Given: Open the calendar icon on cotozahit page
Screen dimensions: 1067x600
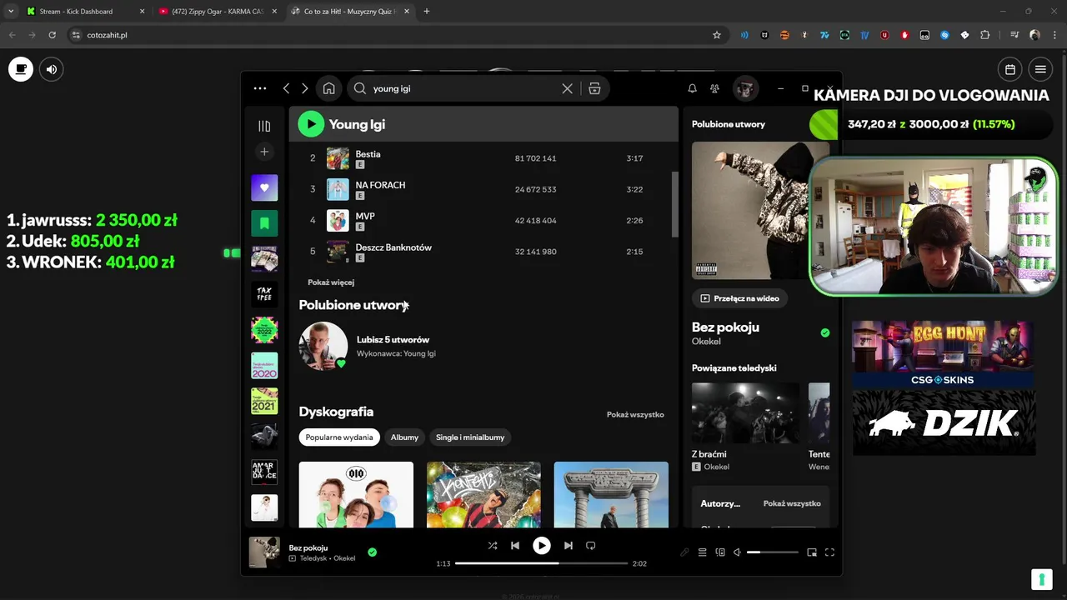Looking at the screenshot, I should point(1010,69).
